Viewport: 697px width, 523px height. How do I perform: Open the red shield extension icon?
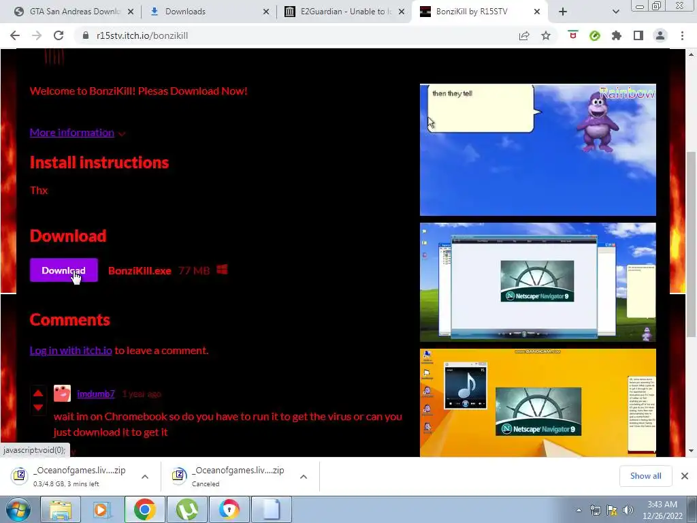click(x=573, y=35)
